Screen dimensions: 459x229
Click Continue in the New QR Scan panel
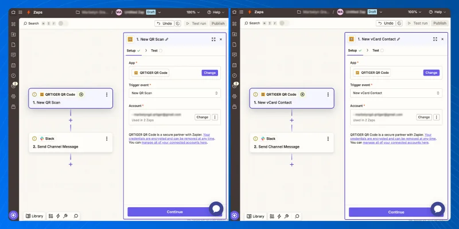[x=175, y=212]
